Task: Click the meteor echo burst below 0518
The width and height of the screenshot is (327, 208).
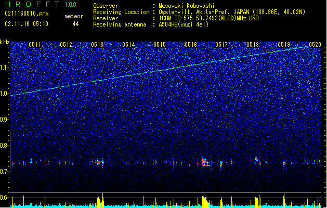Action: tap(257, 160)
